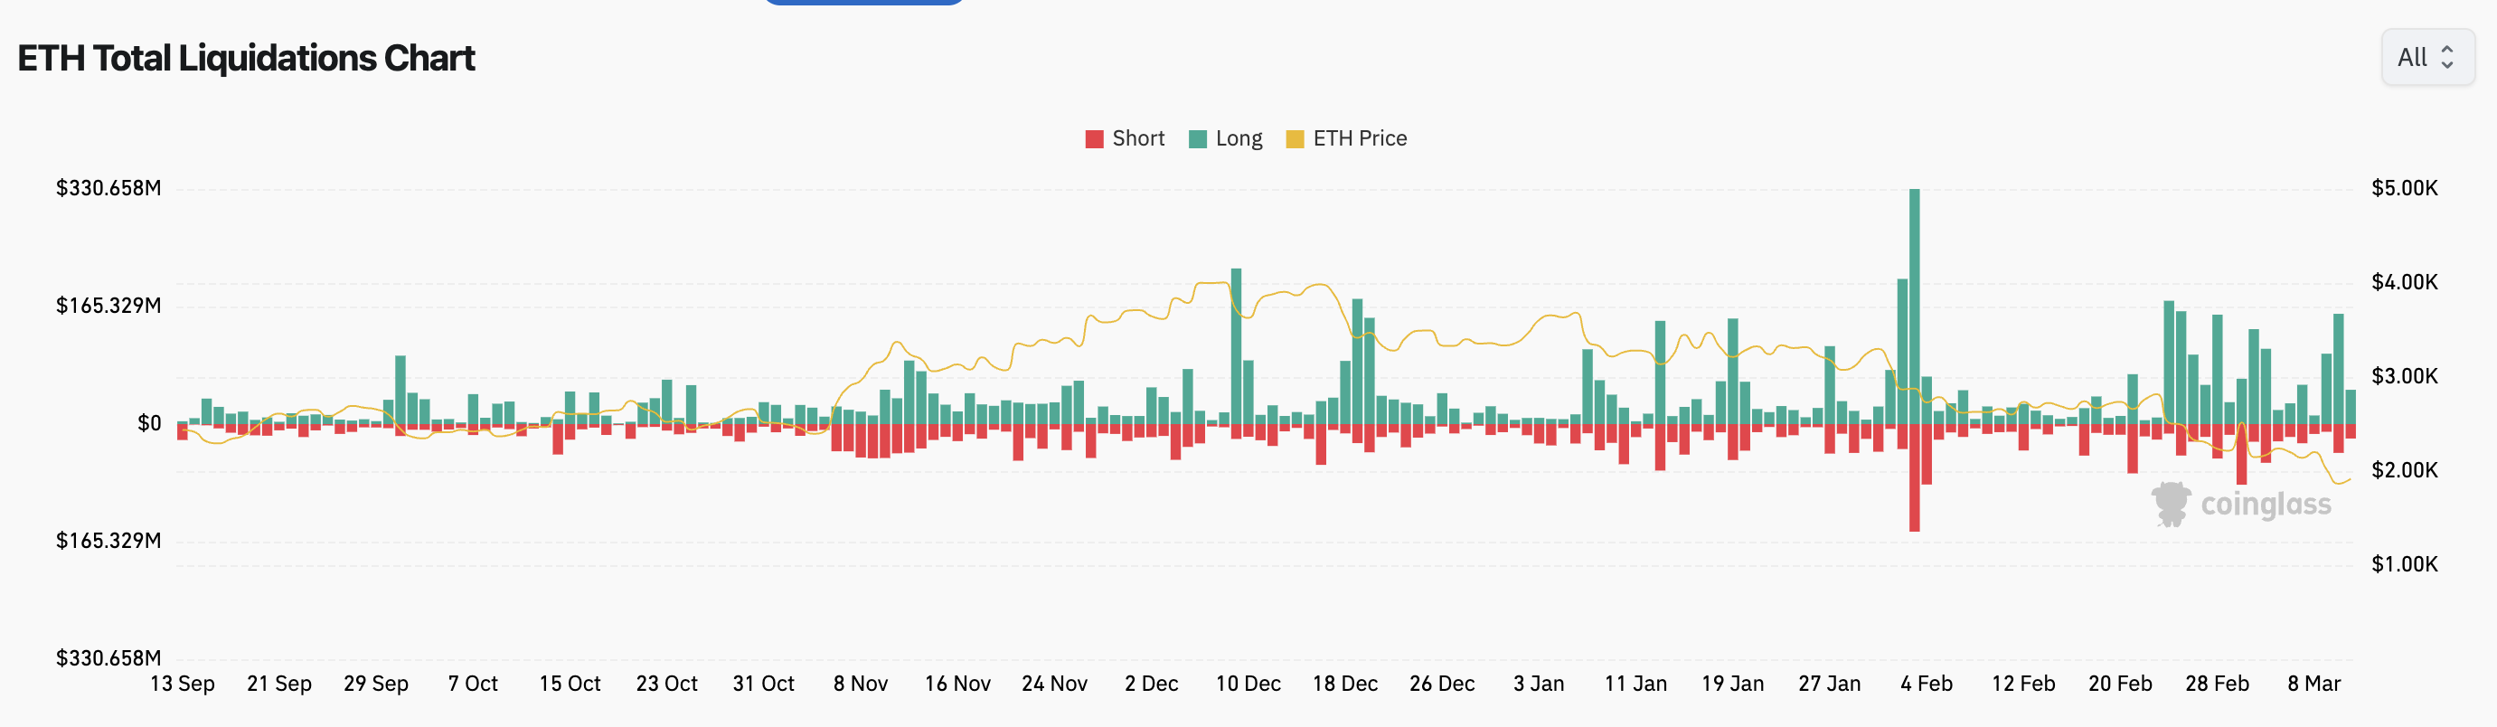Click the 'ETH Total Liquidations Chart' title
The height and width of the screenshot is (727, 2497).
click(x=245, y=58)
